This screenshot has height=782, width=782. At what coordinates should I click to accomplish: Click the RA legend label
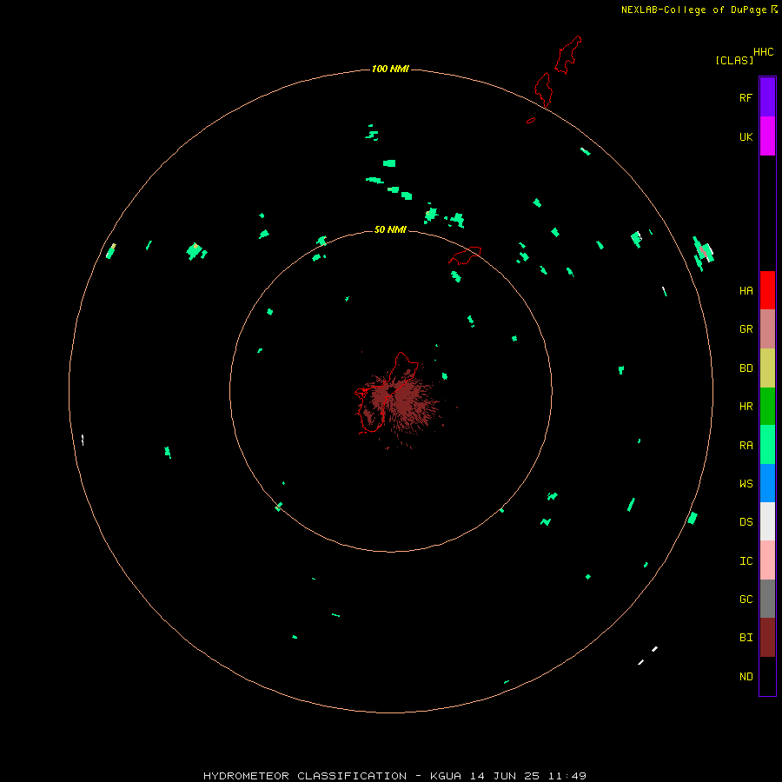tap(746, 446)
